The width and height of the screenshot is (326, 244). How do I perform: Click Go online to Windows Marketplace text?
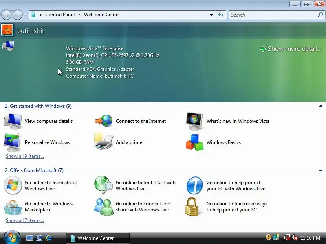coord(48,207)
